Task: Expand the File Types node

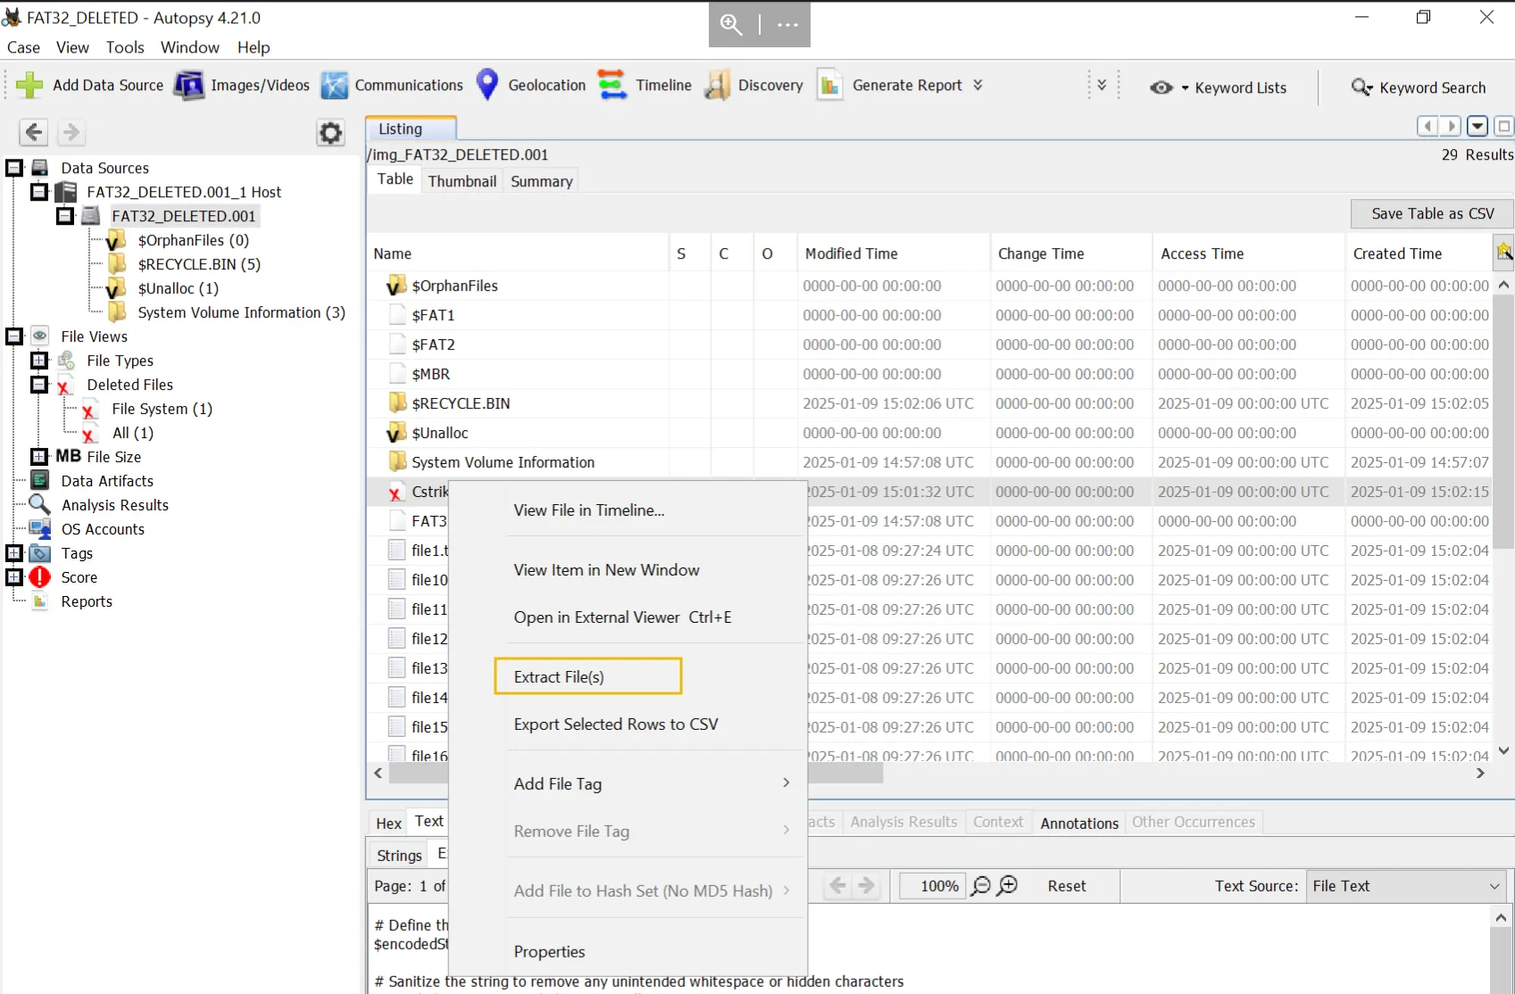Action: coord(39,360)
